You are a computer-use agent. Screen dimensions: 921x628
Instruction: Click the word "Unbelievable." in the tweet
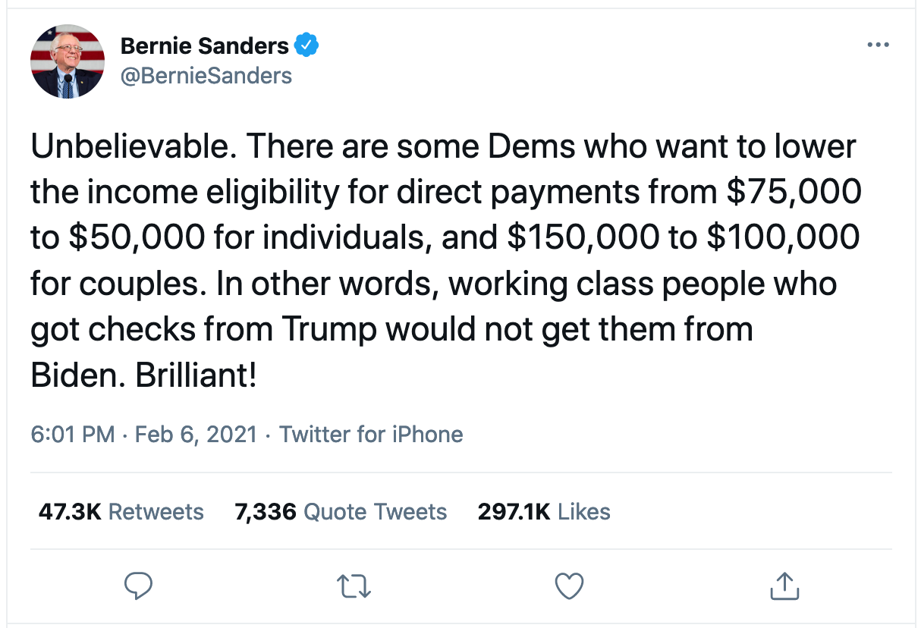click(x=131, y=147)
